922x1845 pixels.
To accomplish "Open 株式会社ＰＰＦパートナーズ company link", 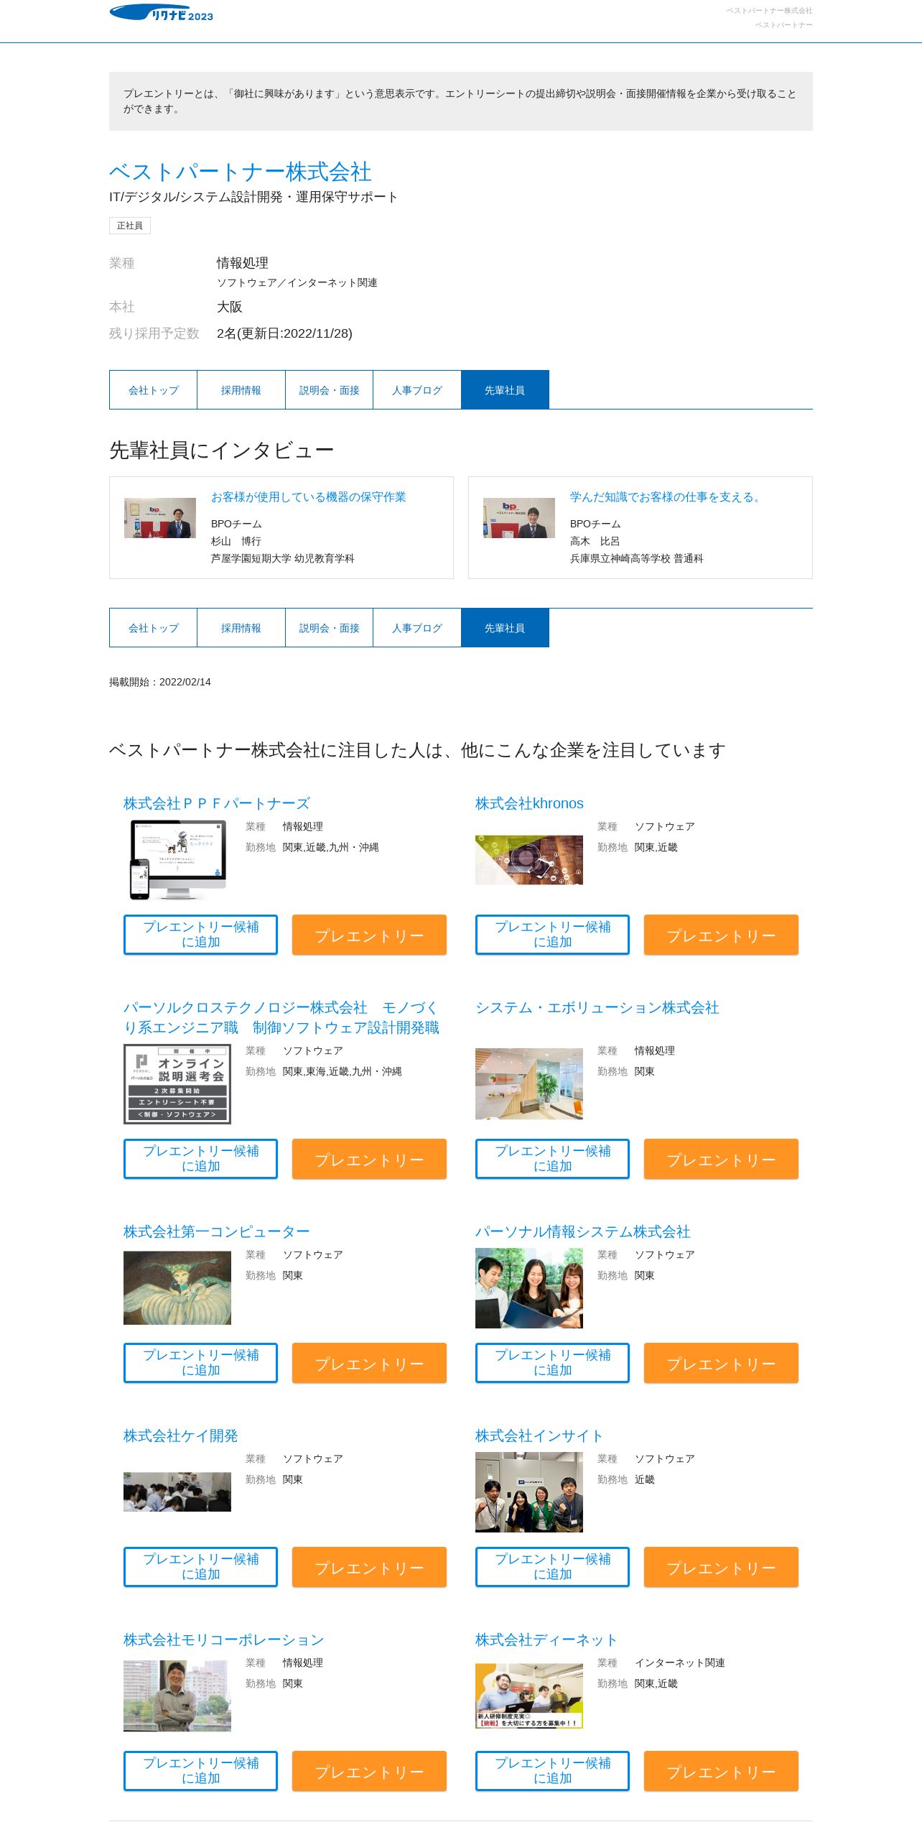I will pos(217,803).
